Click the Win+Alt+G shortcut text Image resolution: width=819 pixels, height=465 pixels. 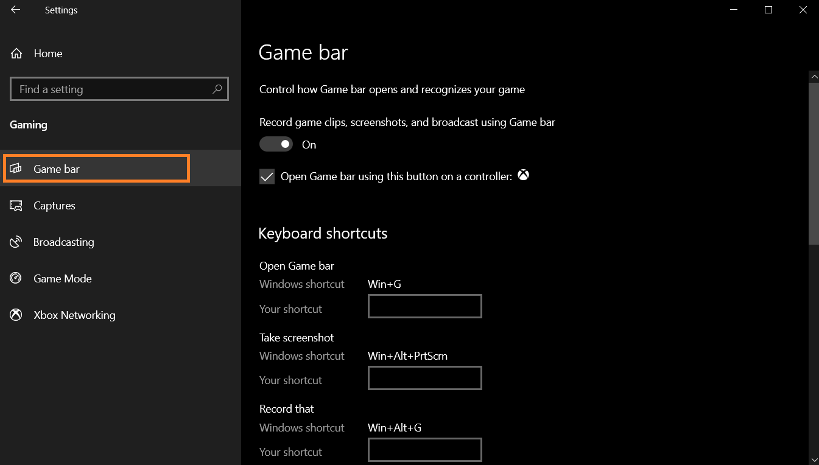point(395,428)
